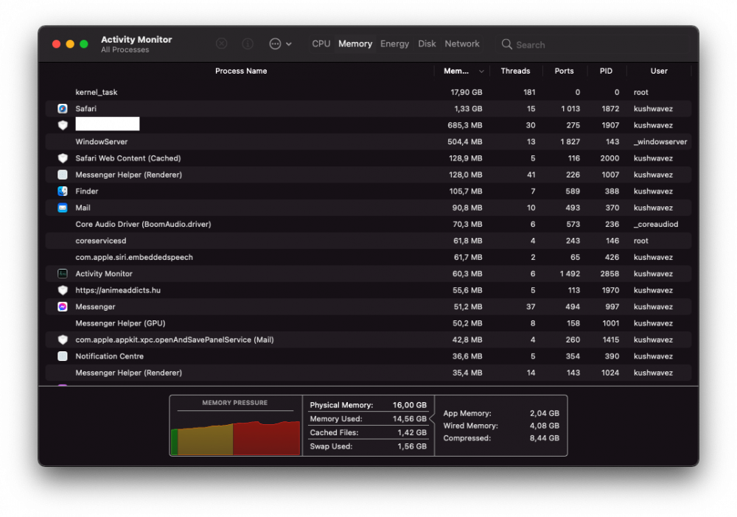Click the Mail envelope icon

[63, 208]
